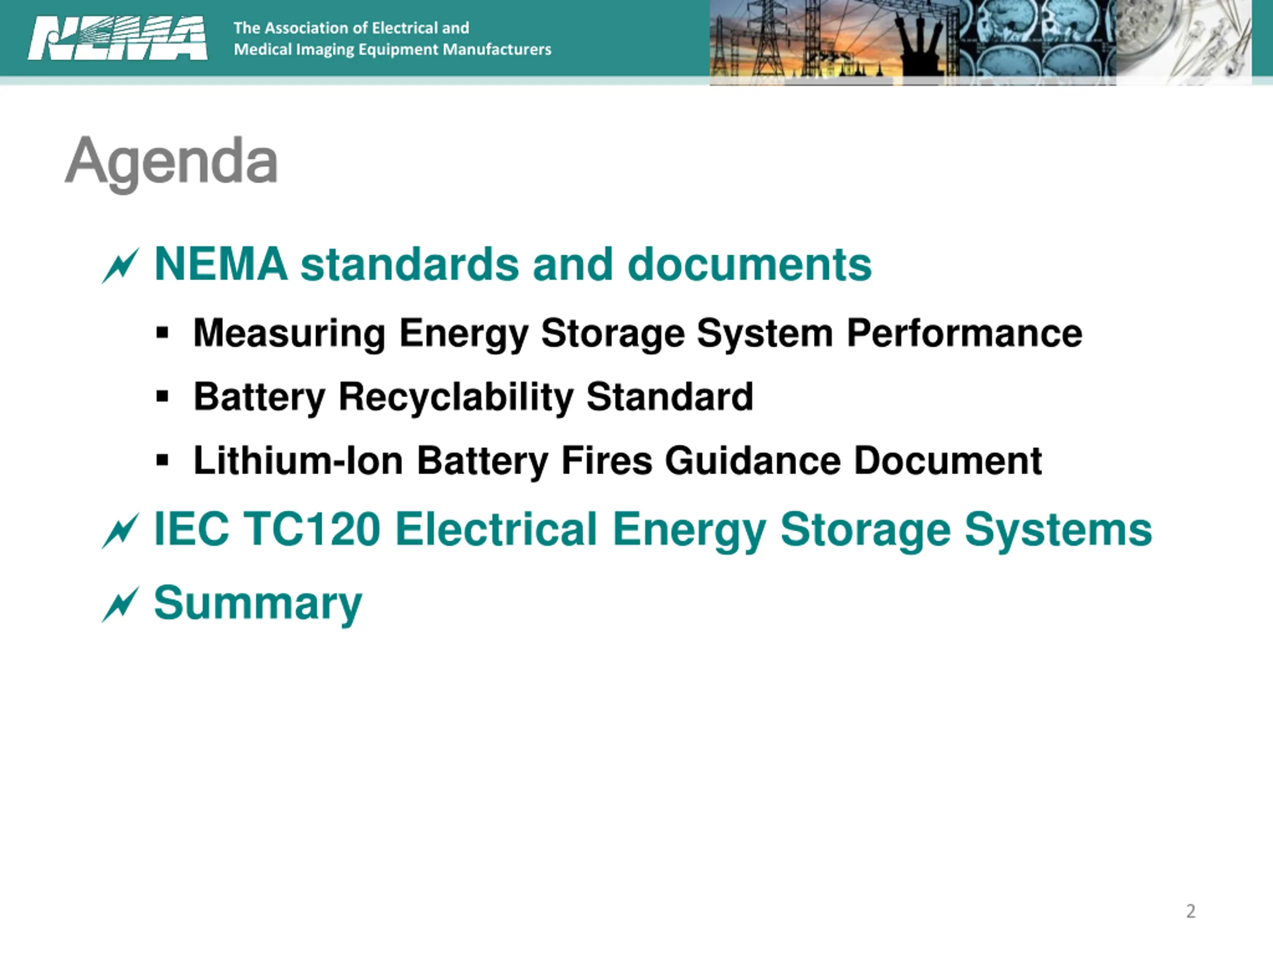Click 'Battery Recyclability Standard' bullet
Screen dimensions: 1273x955
click(x=473, y=397)
